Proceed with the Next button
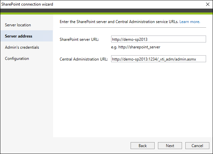The image size is (213, 154). [x=170, y=145]
